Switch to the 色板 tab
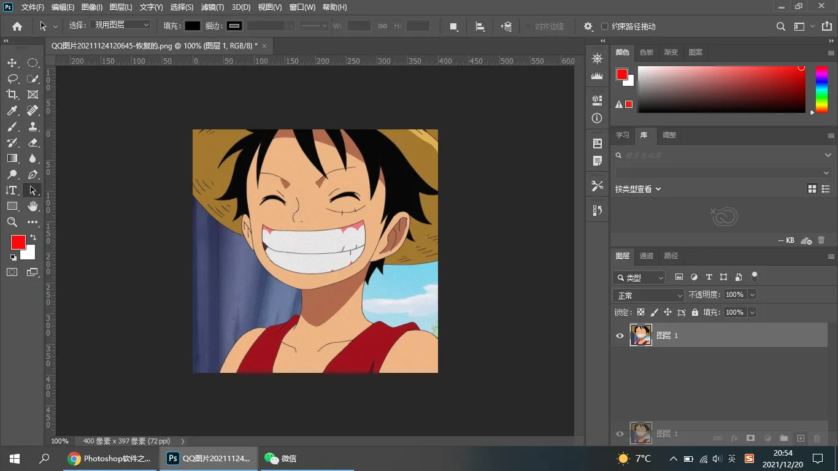838x471 pixels. coord(647,52)
